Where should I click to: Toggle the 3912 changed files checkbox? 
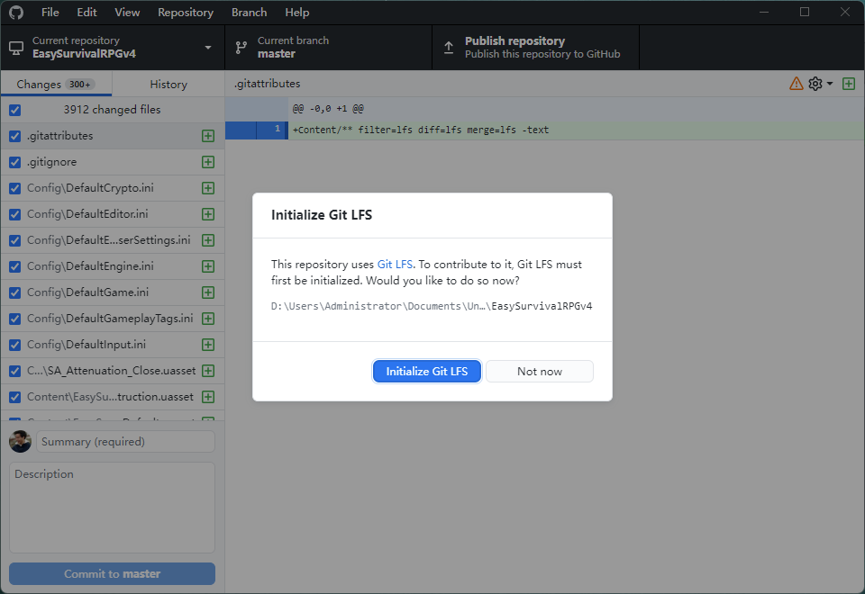pyautogui.click(x=15, y=110)
